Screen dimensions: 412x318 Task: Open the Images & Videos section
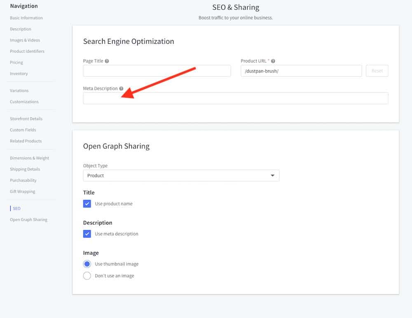pyautogui.click(x=25, y=40)
